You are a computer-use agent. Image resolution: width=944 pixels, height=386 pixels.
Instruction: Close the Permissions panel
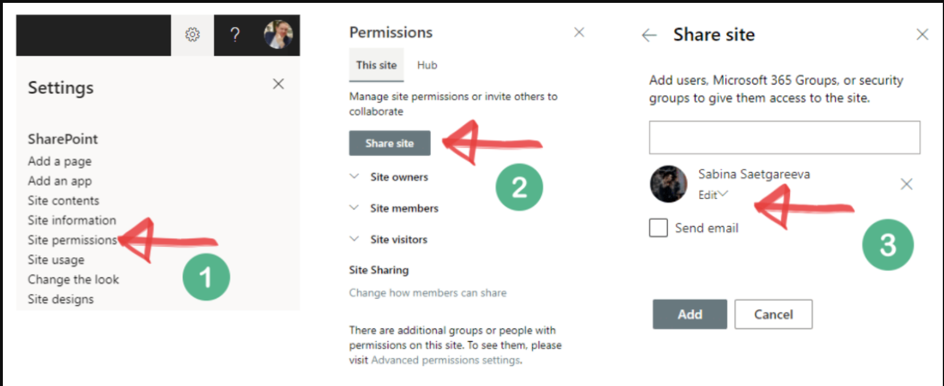point(579,32)
